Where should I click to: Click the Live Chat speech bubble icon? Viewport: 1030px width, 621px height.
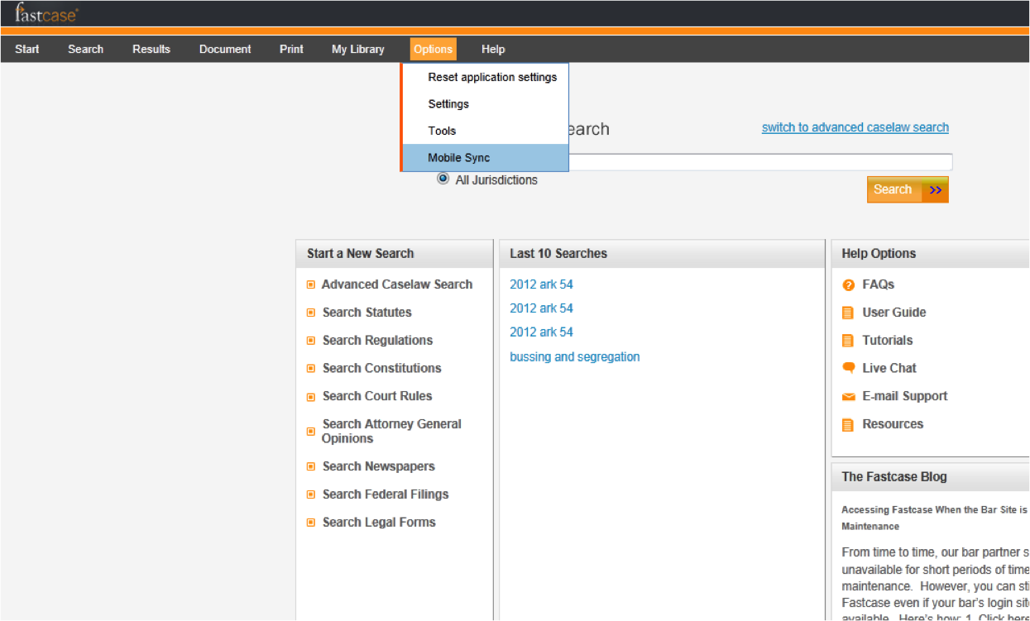[848, 368]
